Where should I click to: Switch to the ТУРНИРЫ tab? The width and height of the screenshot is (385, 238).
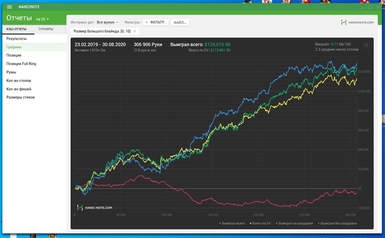click(x=46, y=29)
